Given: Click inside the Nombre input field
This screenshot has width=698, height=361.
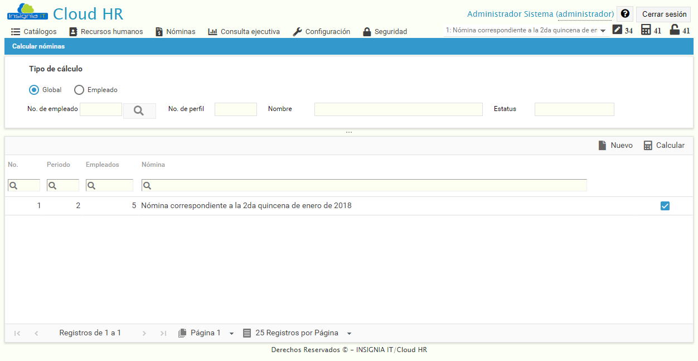Looking at the screenshot, I should (398, 109).
